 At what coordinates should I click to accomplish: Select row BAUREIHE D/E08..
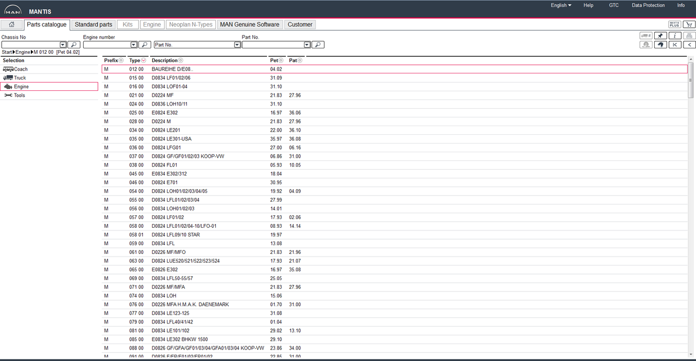click(395, 69)
